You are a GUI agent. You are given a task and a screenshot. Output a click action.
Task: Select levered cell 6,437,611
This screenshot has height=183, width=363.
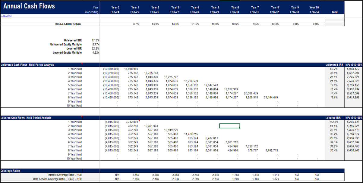click(x=212, y=138)
